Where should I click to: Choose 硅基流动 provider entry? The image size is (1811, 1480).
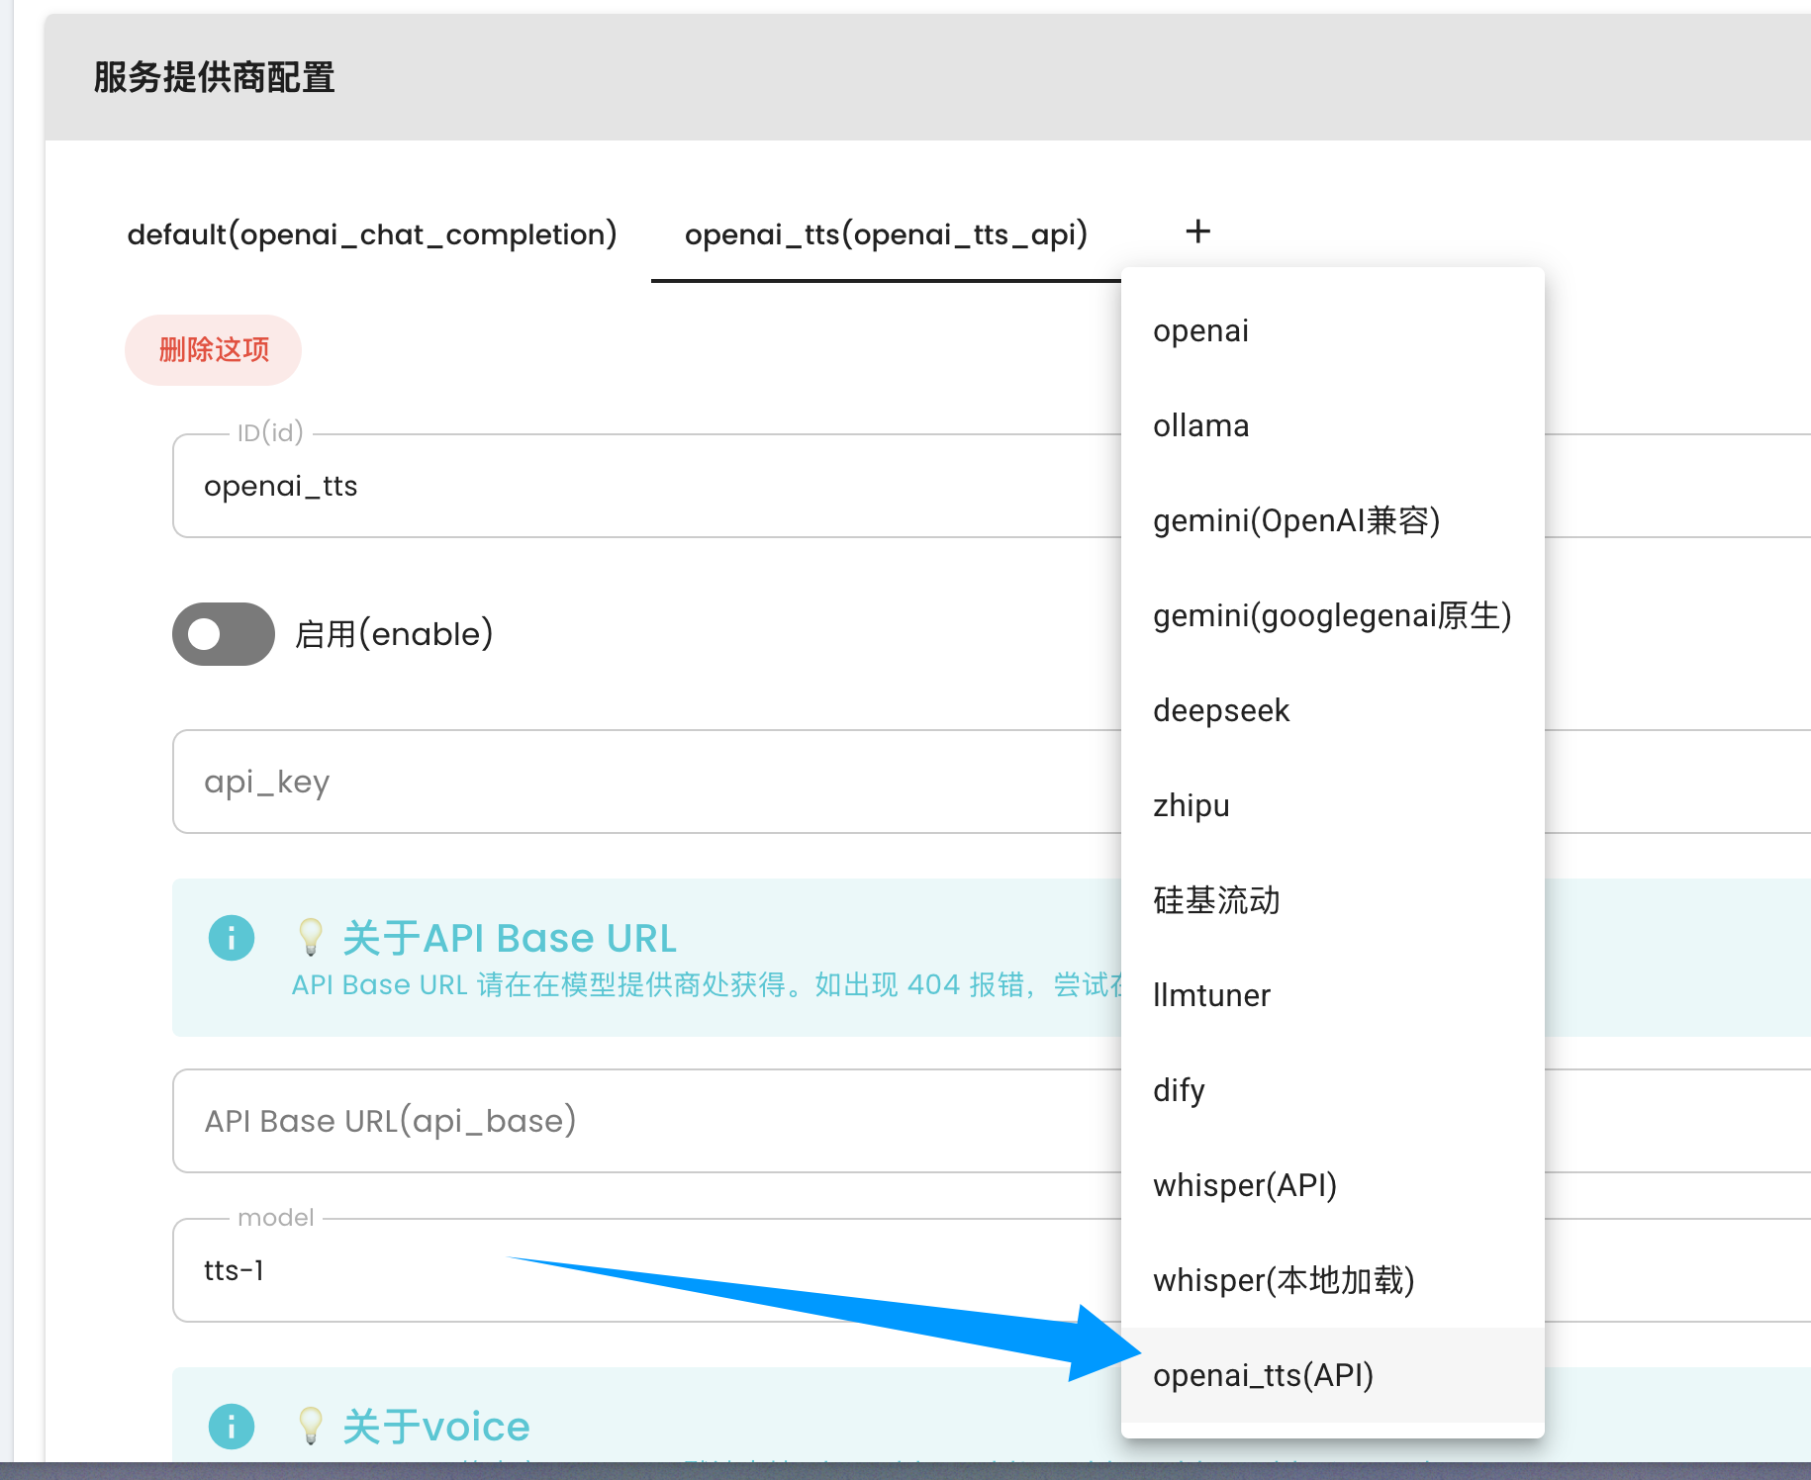coord(1216,900)
